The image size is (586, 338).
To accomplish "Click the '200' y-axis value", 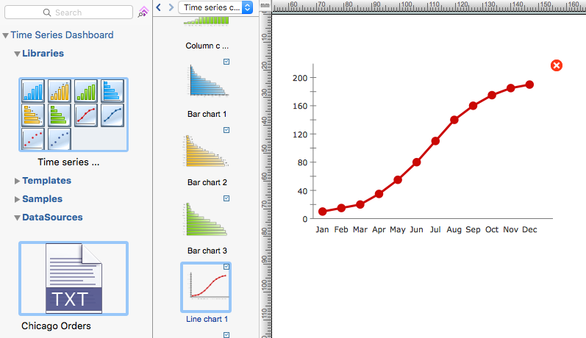I will point(300,78).
